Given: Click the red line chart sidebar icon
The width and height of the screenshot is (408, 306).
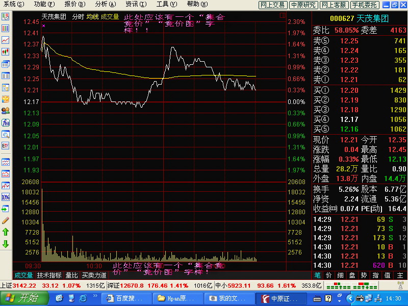Looking at the screenshot, I should point(6,40).
